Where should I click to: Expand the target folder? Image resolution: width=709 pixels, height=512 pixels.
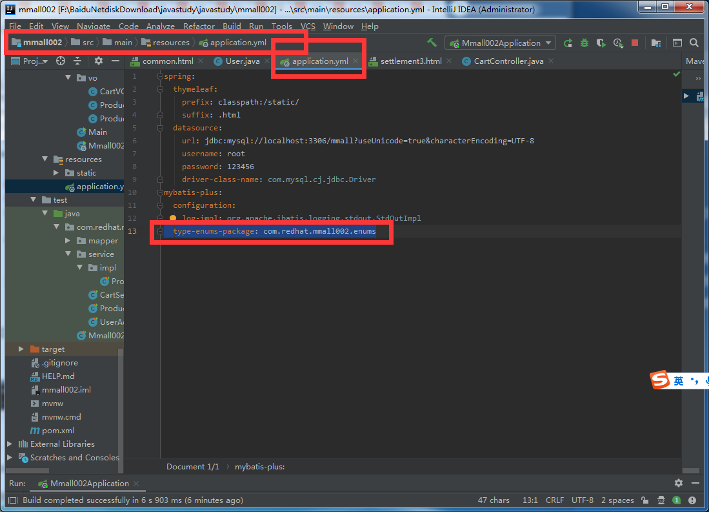pos(21,349)
